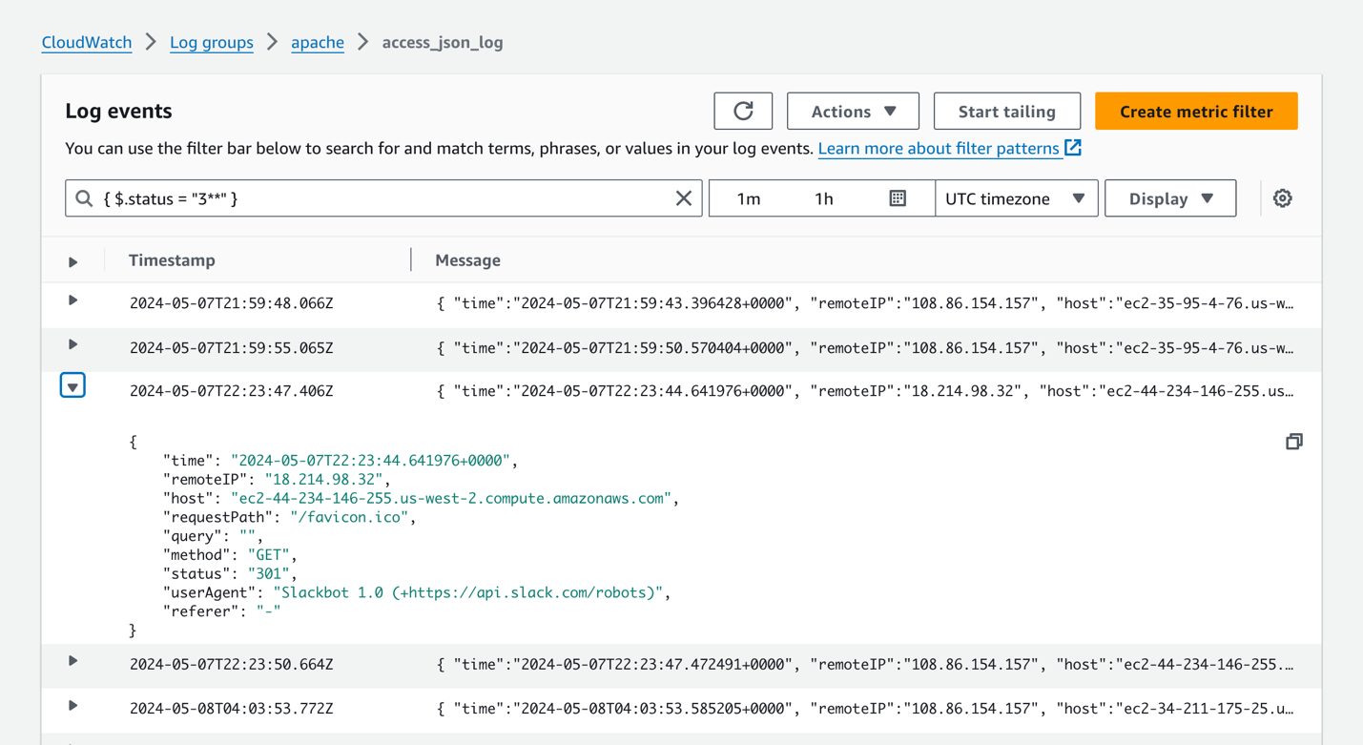This screenshot has height=745, width=1363.
Task: Open the Actions dropdown menu
Action: [853, 112]
